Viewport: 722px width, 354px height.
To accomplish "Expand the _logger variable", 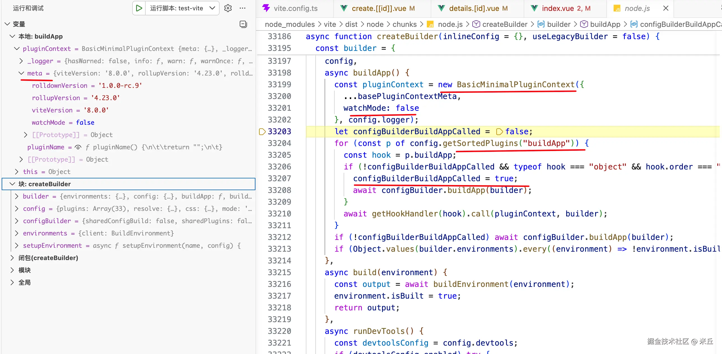I will (x=21, y=61).
